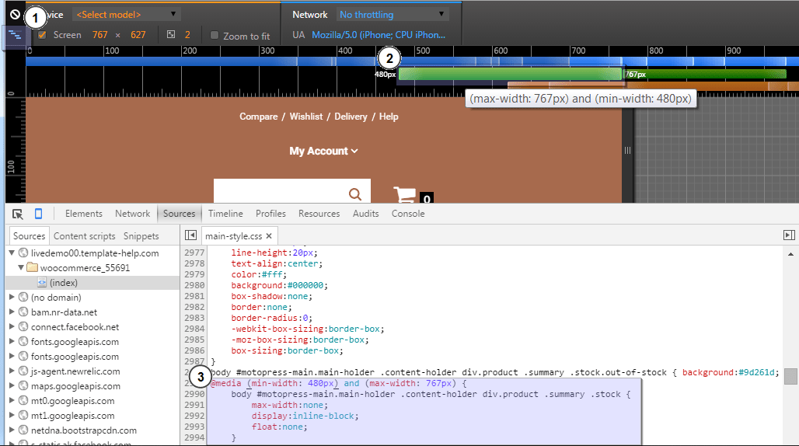Switch to the Sources tab
Viewport: 799px width, 446px height.
(x=179, y=214)
